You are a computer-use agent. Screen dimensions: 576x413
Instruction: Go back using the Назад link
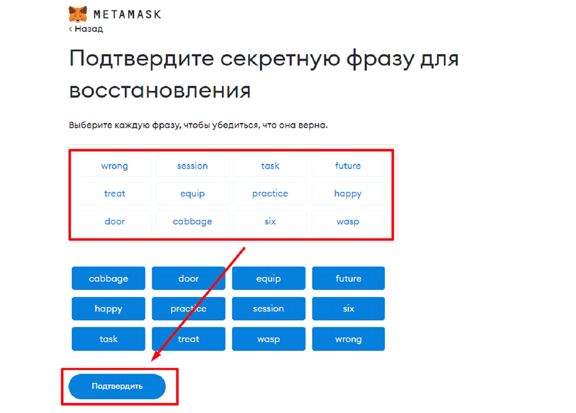point(86,29)
